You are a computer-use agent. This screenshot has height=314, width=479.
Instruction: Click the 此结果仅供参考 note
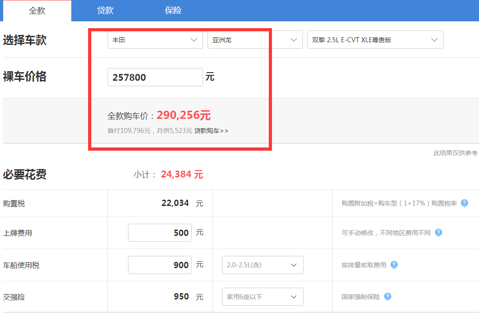(455, 153)
